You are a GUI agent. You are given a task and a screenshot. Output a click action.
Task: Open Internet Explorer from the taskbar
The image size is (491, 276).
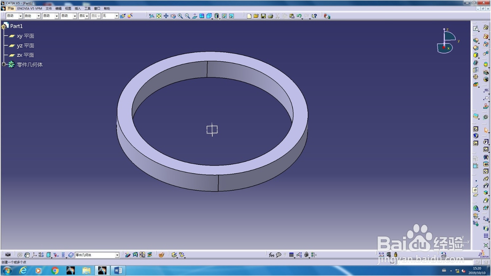pos(23,271)
